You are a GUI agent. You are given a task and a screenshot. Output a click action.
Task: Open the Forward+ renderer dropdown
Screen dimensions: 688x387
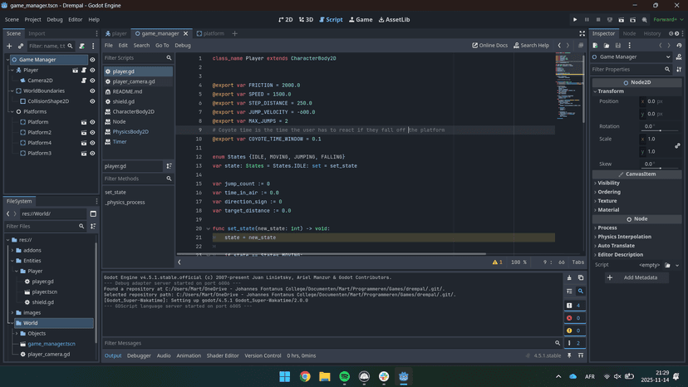click(667, 19)
